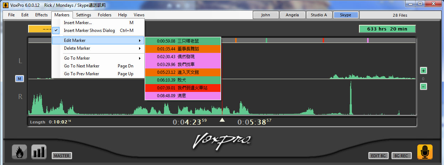Screen dimensions: 444x165
Task: Click the flame icon button
Action: coord(20,152)
